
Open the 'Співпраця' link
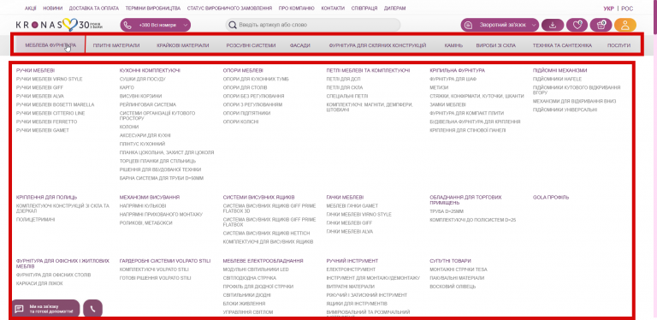364,9
